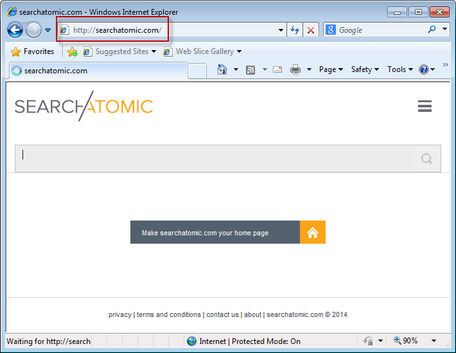This screenshot has height=353, width=456.
Task: Open the Favorites star button
Action: pyautogui.click(x=32, y=51)
